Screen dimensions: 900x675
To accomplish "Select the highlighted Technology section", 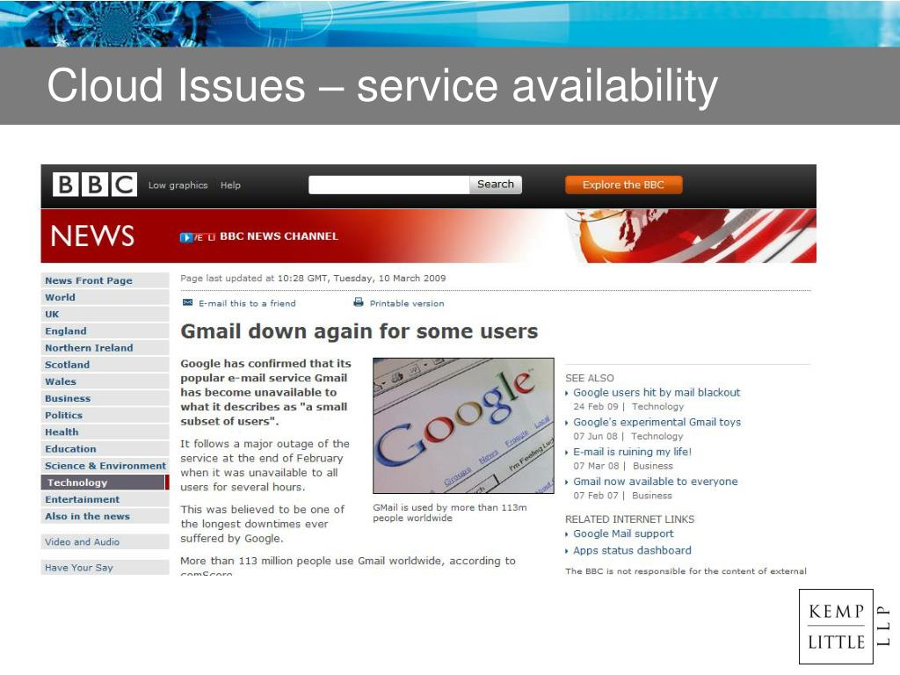I will point(105,483).
